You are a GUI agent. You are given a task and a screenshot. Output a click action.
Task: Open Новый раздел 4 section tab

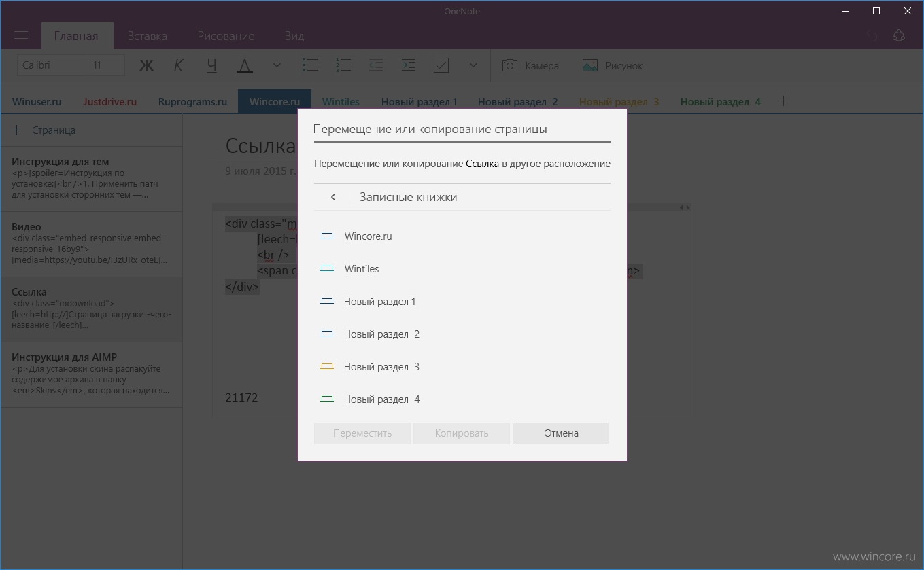[720, 101]
